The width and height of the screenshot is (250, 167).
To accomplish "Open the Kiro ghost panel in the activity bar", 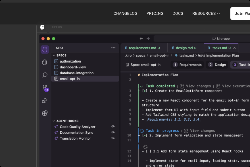I will click(x=45, y=50).
